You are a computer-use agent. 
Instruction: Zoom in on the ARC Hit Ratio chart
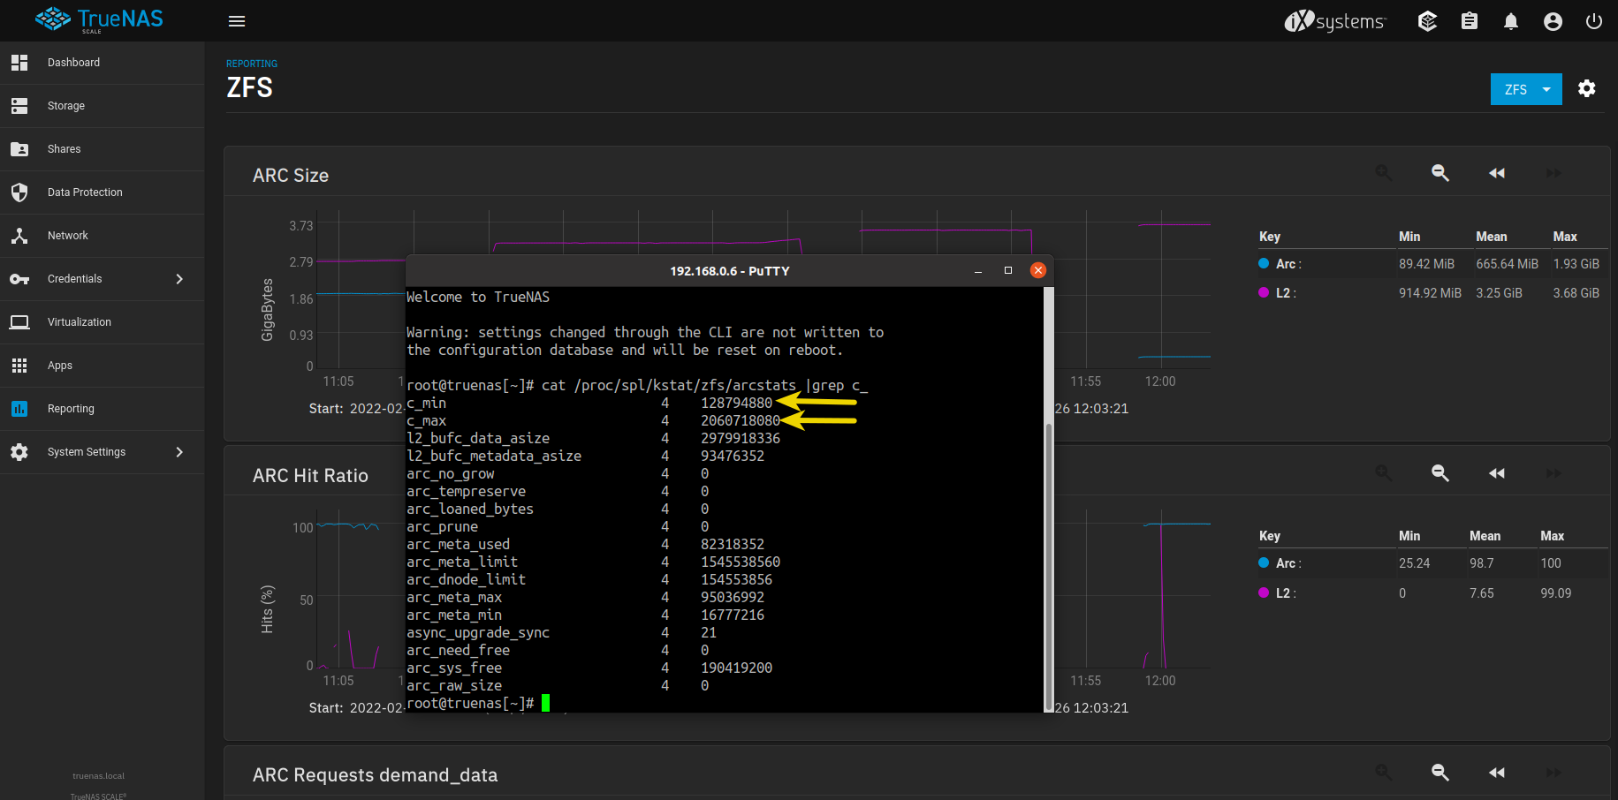[x=1384, y=473]
